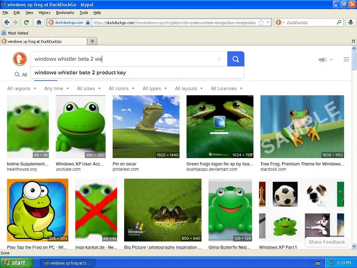Select the windows xp frog browser tab

coord(44,41)
